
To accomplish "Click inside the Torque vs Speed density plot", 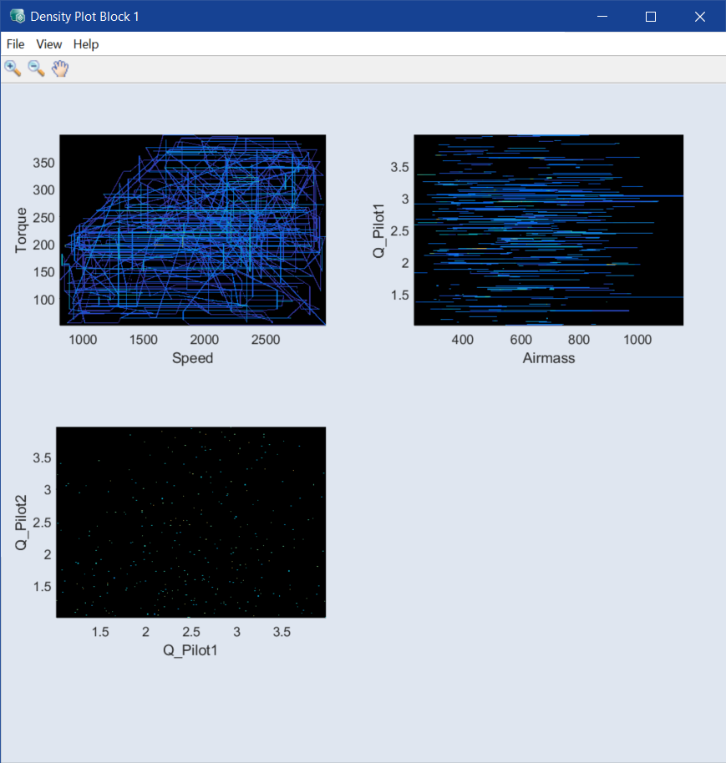I will click(192, 230).
